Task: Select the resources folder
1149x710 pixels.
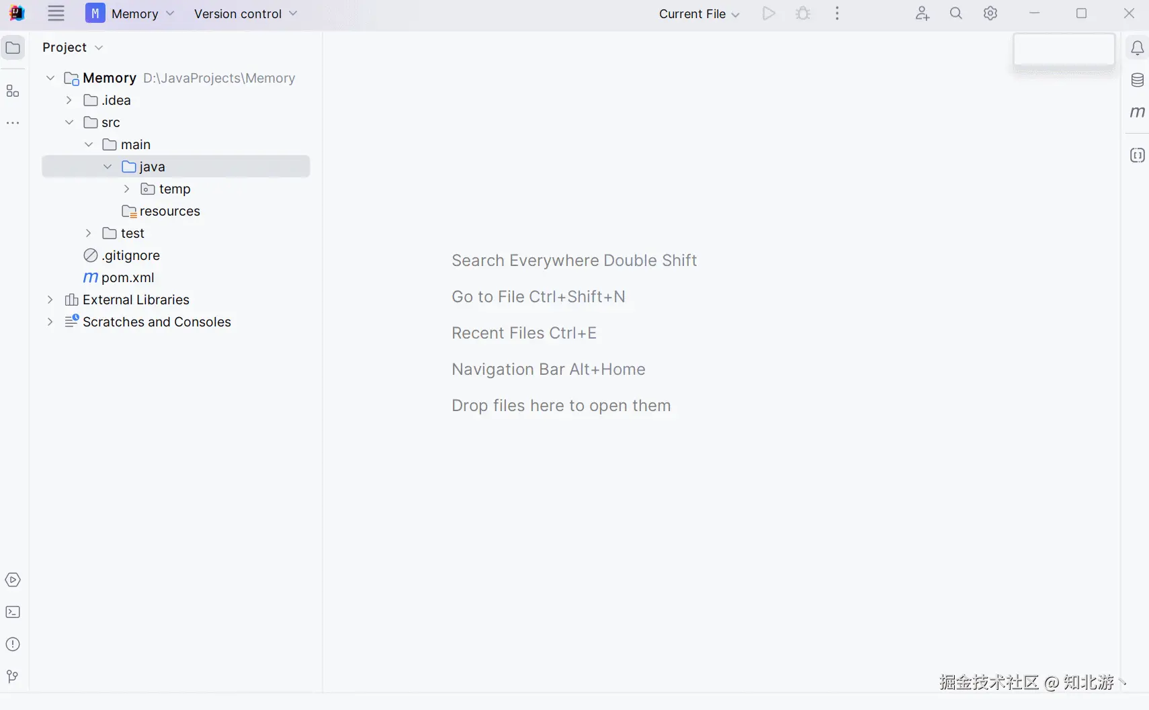Action: click(x=176, y=211)
